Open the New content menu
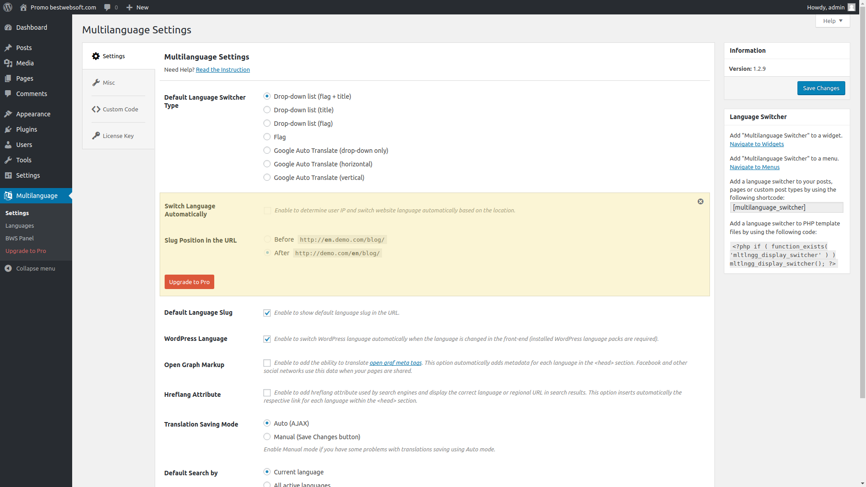This screenshot has width=866, height=487. point(137,7)
